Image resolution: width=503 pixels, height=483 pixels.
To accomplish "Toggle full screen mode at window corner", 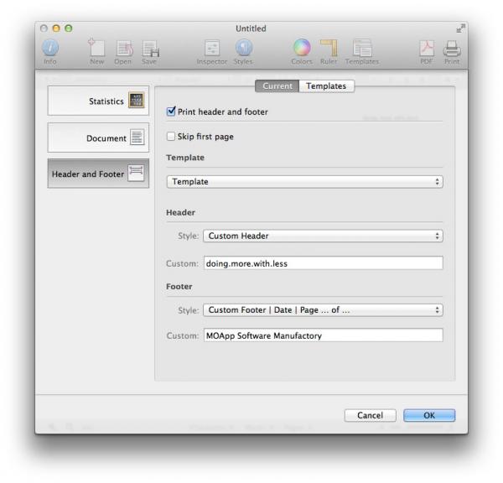I will click(458, 29).
